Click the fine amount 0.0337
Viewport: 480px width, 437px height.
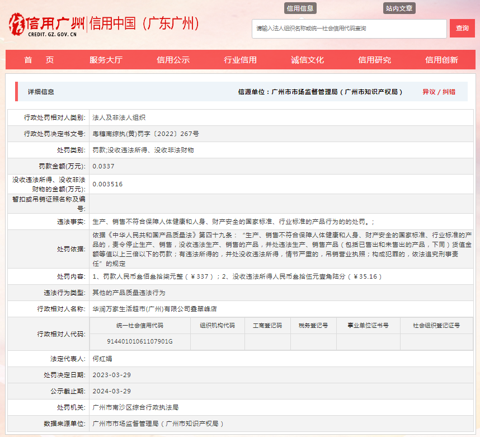[103, 166]
